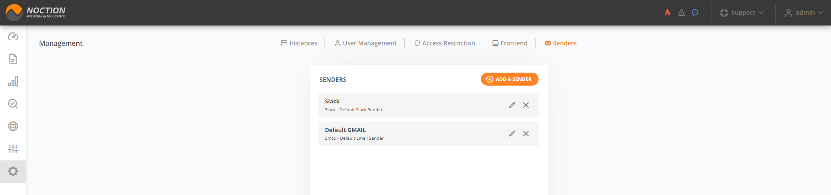Go to the Access Restriction tab
The width and height of the screenshot is (831, 195).
(445, 43)
